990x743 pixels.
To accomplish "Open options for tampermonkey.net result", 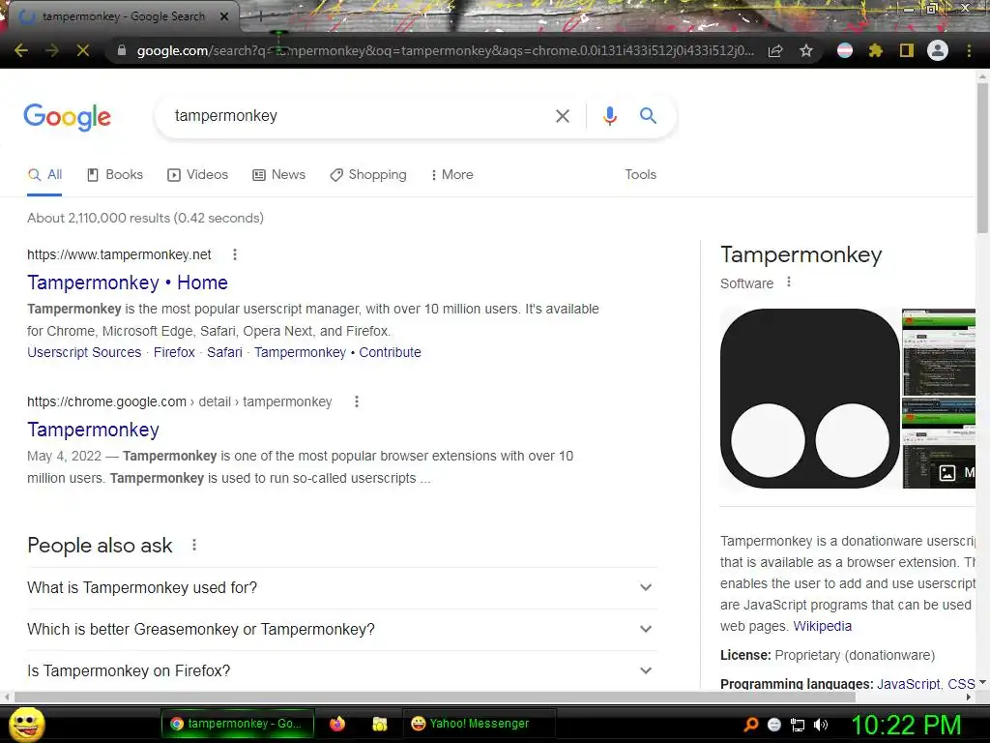I will point(235,254).
